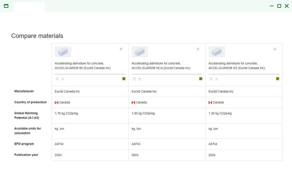Viewport: 292px width, 169px height.
Task: Open the ACCELGUARD G3 material thumbnail
Action: click(x=217, y=52)
